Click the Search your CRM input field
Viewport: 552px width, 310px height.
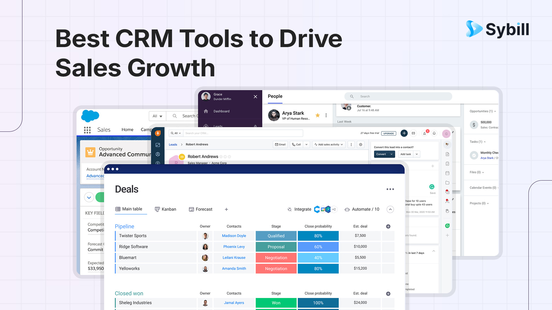tap(243, 133)
